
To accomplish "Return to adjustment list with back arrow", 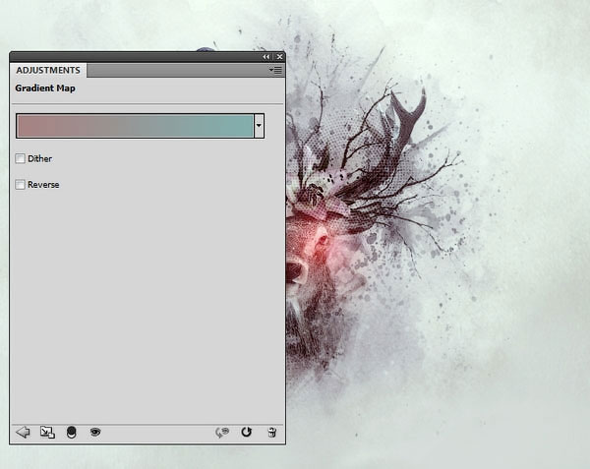I will 23,433.
